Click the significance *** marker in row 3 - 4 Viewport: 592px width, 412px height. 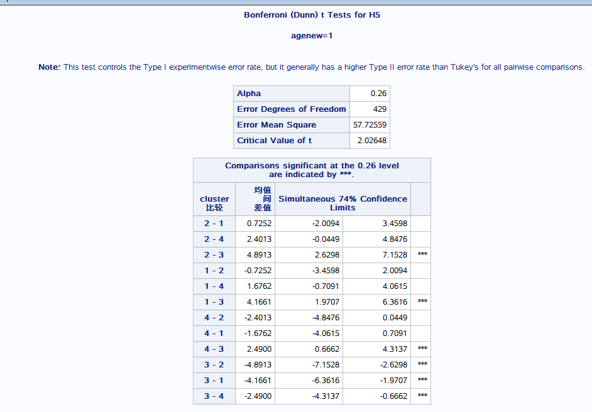[422, 396]
